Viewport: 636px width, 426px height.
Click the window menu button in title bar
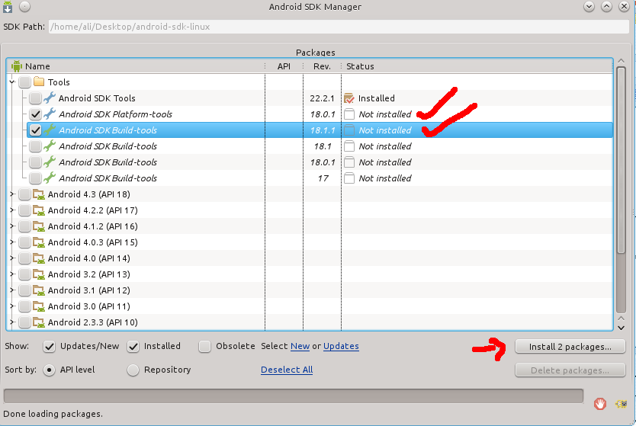24,7
